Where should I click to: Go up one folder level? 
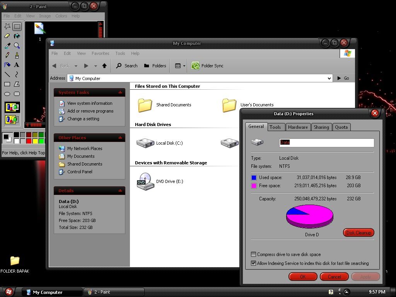click(x=104, y=66)
